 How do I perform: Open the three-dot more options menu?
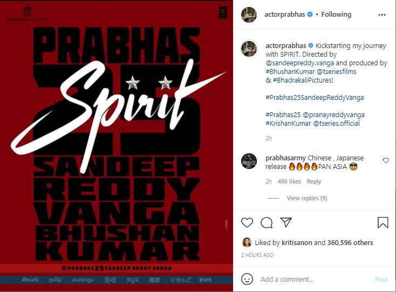382,15
